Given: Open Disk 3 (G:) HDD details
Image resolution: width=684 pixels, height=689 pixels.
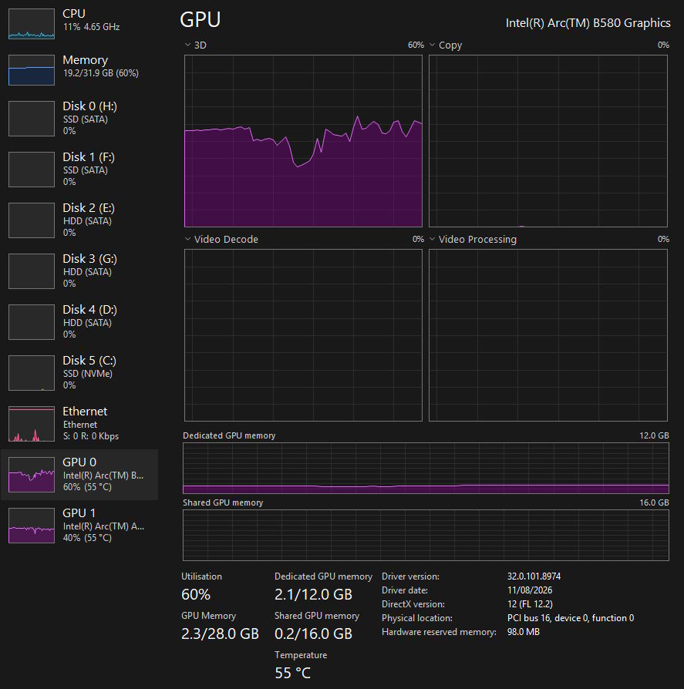Looking at the screenshot, I should 79,271.
